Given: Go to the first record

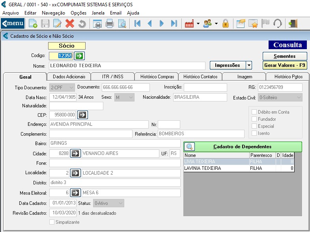Looking at the screenshot, I should [137, 24].
